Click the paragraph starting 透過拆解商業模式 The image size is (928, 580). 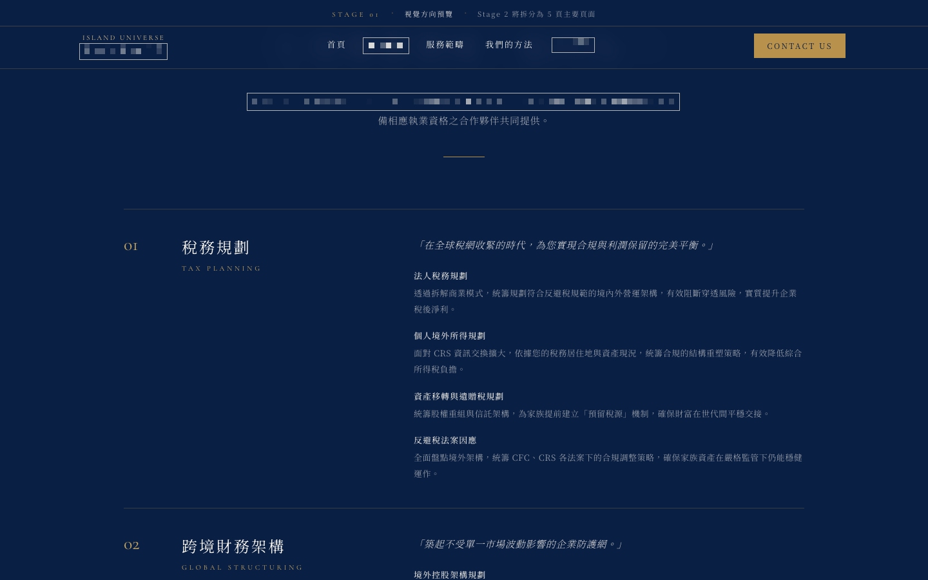point(606,301)
